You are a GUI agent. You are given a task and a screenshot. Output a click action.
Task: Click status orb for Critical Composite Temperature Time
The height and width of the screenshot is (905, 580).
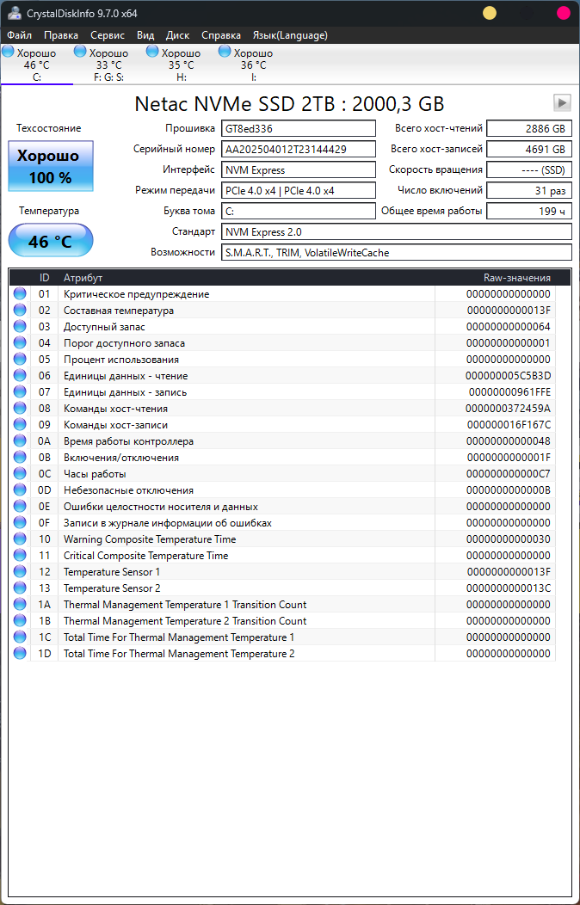point(20,555)
